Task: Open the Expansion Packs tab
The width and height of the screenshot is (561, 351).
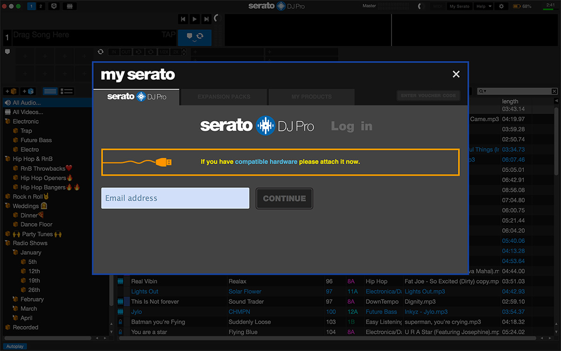Action: coord(224,97)
